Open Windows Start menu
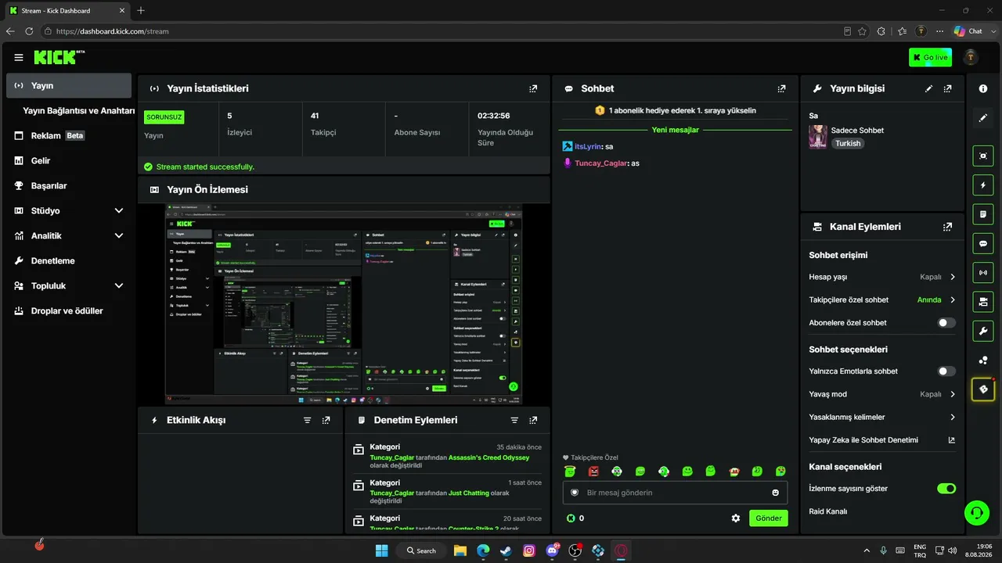 pyautogui.click(x=381, y=550)
